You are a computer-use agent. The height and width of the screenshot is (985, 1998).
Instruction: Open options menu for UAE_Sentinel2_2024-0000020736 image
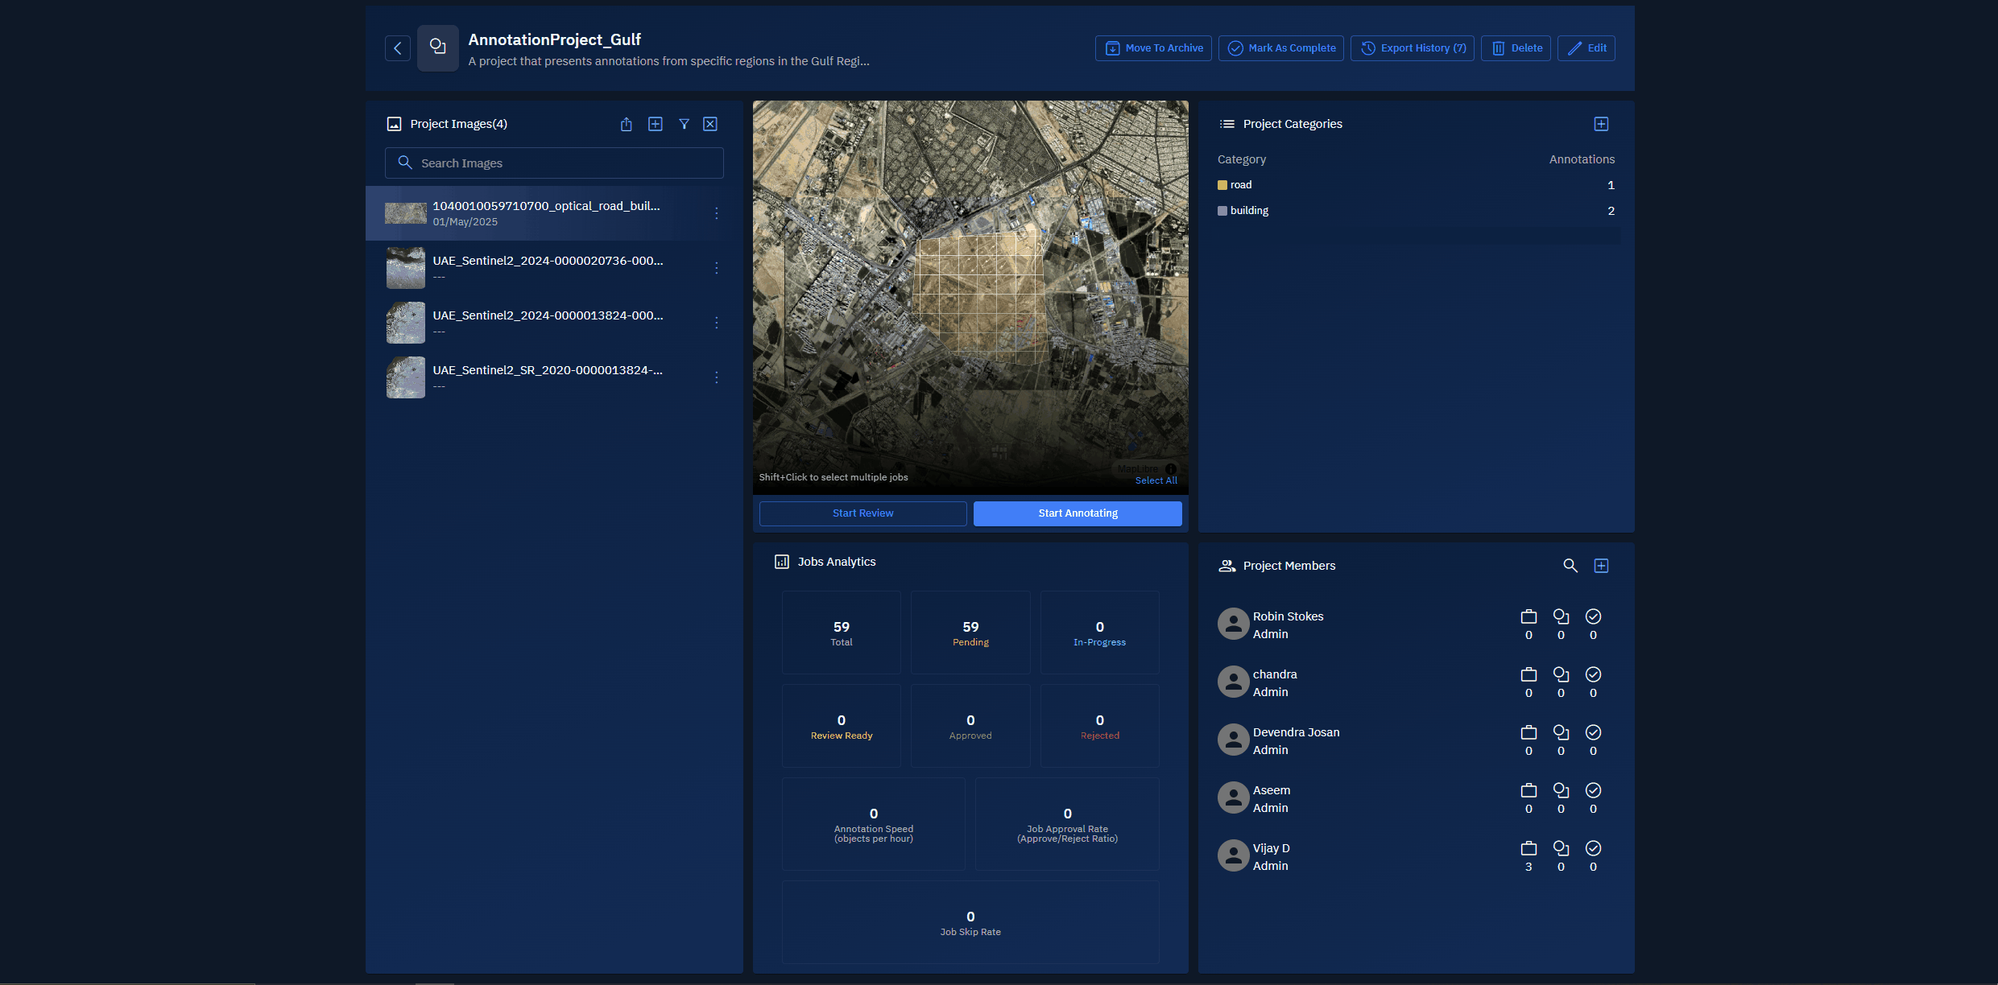click(x=716, y=268)
